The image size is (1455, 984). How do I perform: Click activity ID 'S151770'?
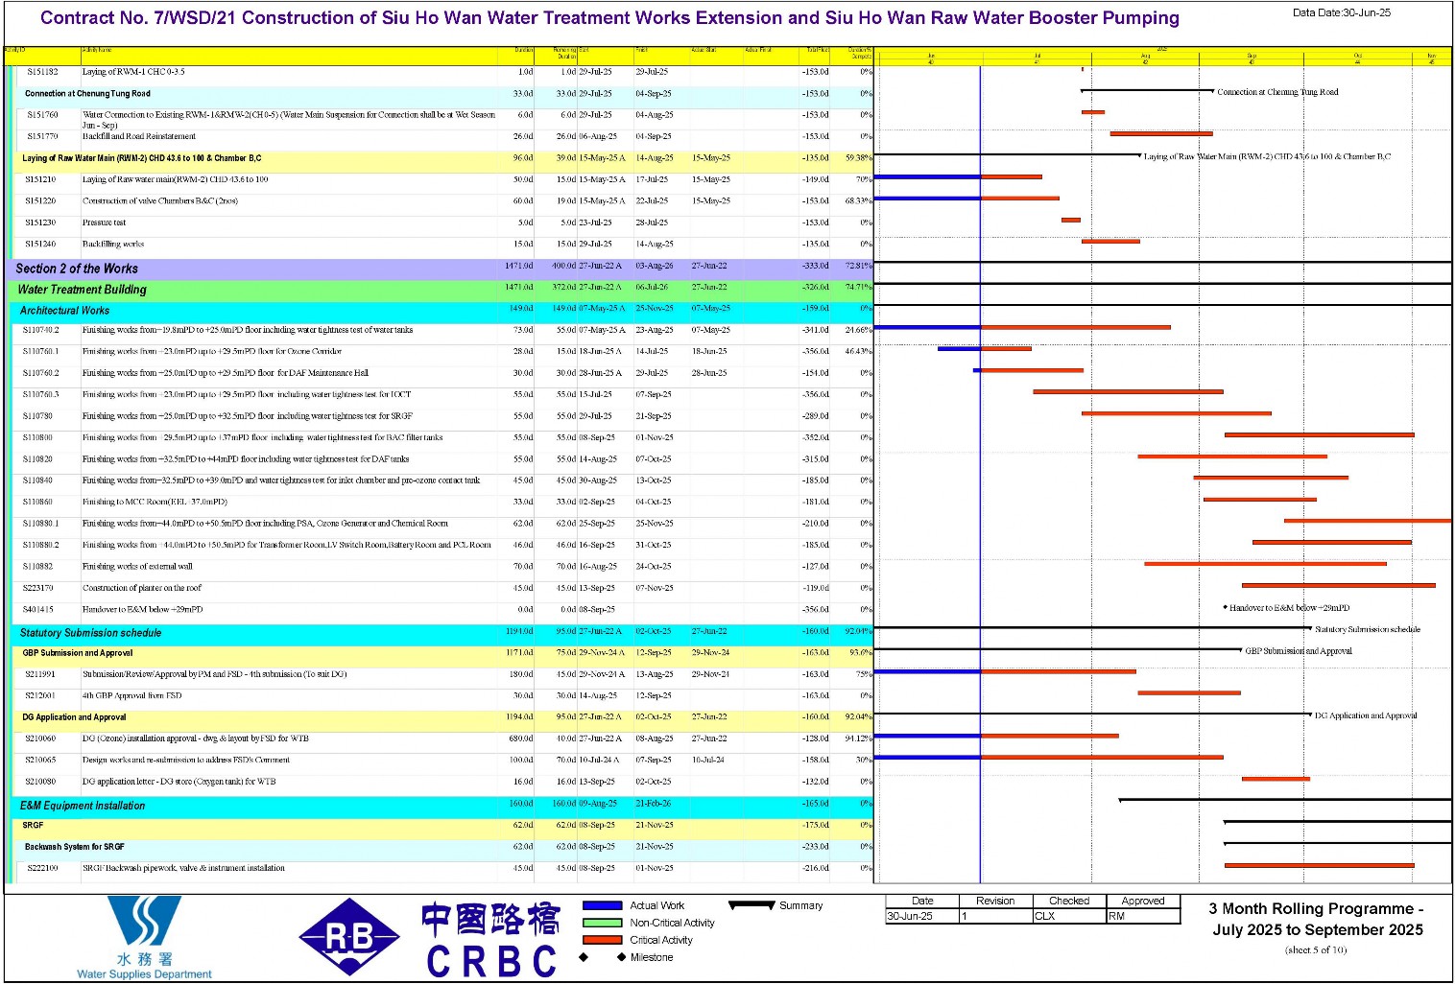(x=42, y=136)
